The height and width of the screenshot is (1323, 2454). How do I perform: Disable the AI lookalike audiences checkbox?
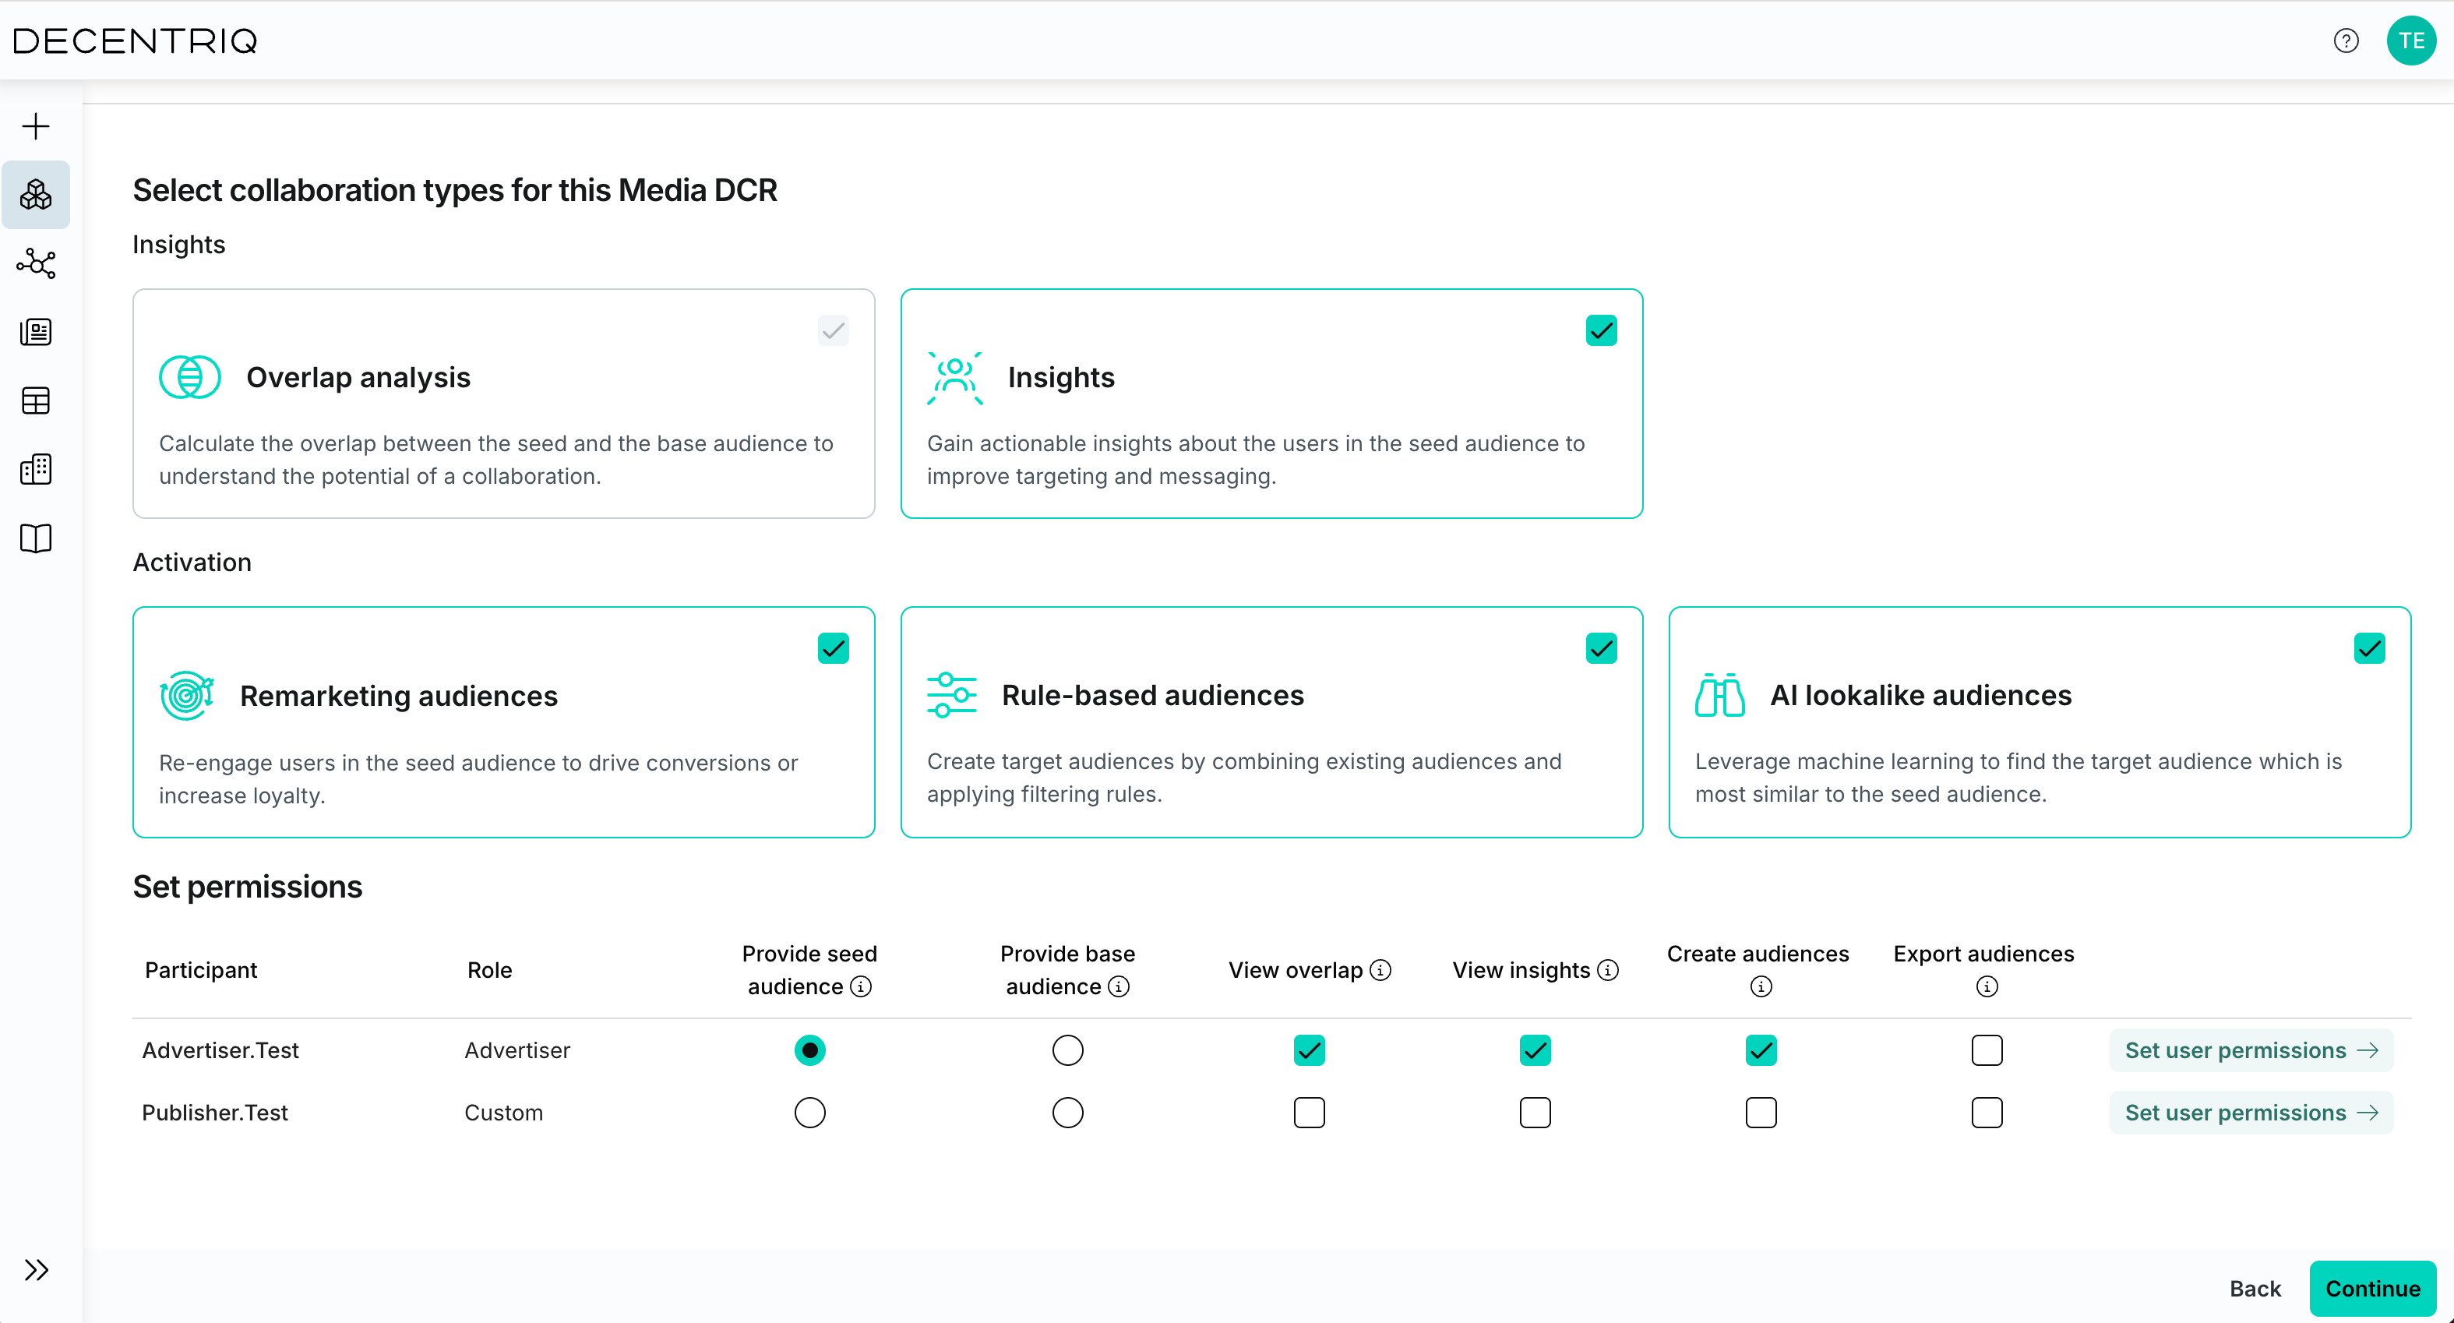2370,647
